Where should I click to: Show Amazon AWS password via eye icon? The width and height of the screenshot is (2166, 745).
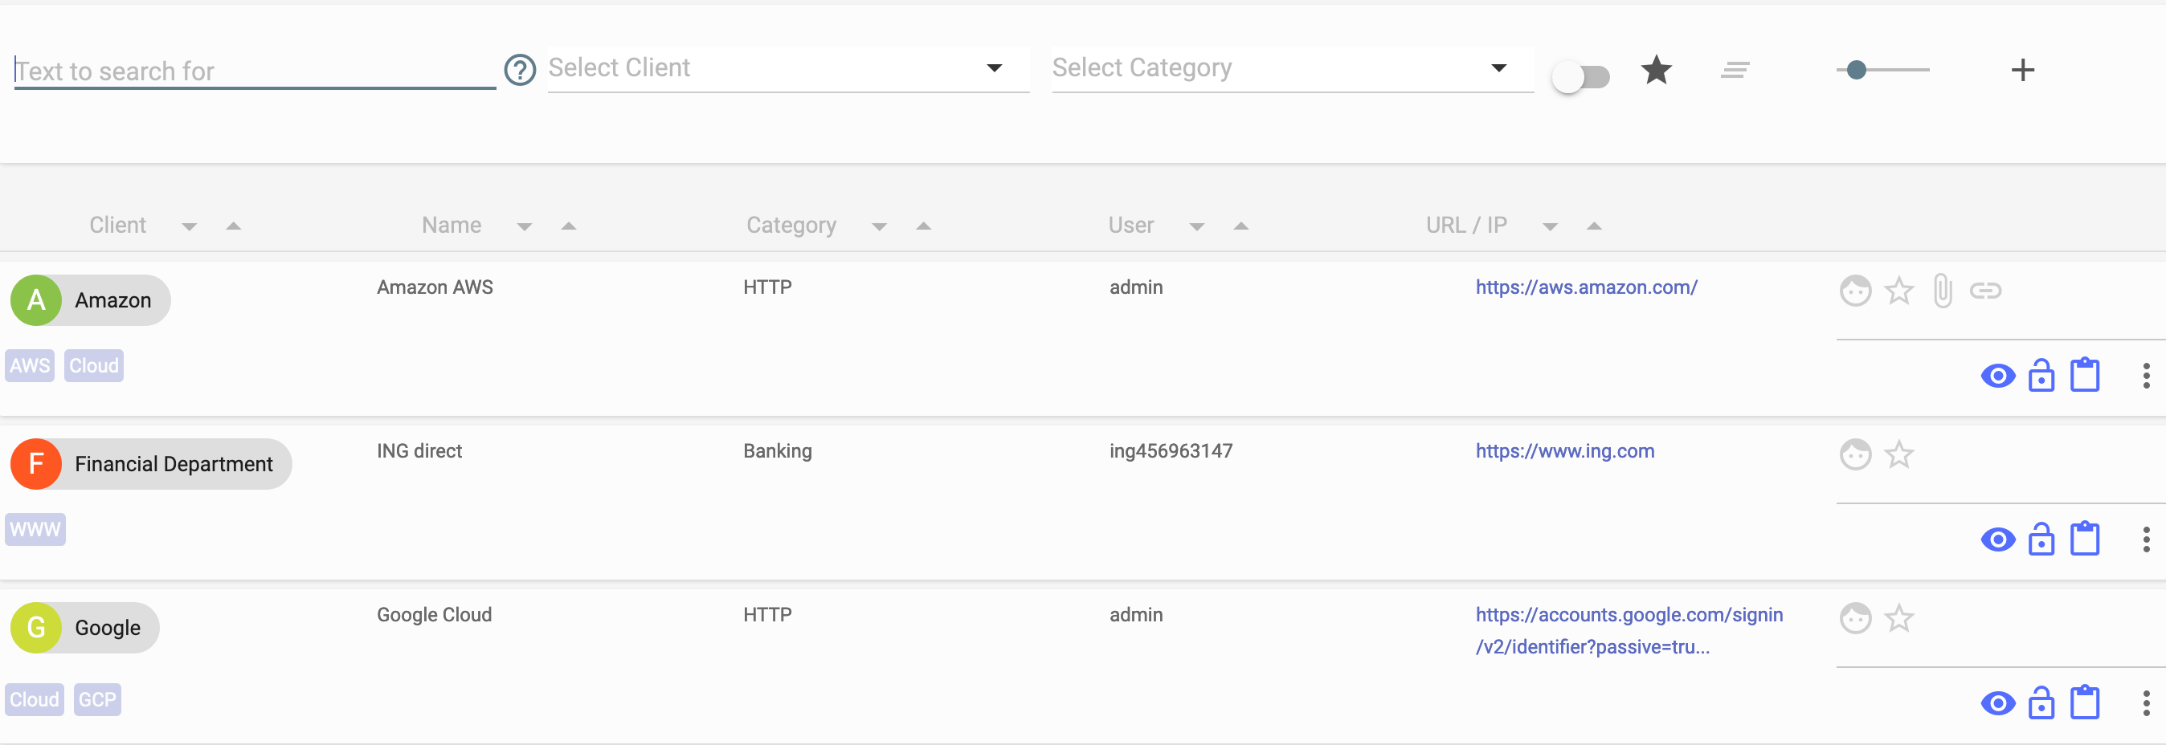pos(1998,376)
